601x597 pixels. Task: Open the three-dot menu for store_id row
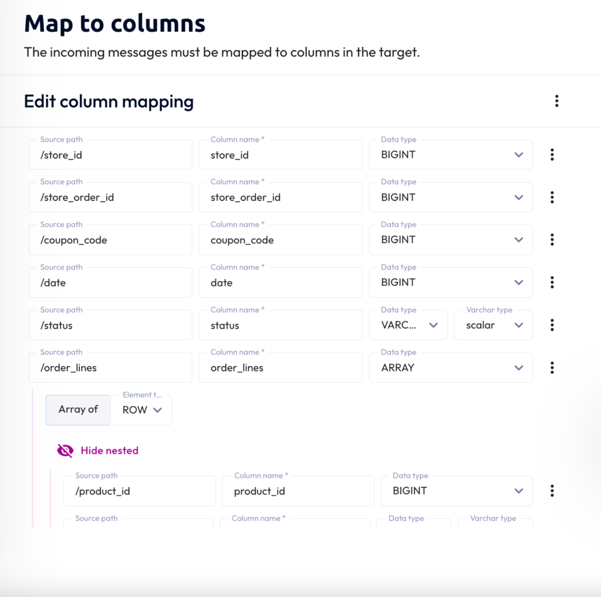pos(552,155)
